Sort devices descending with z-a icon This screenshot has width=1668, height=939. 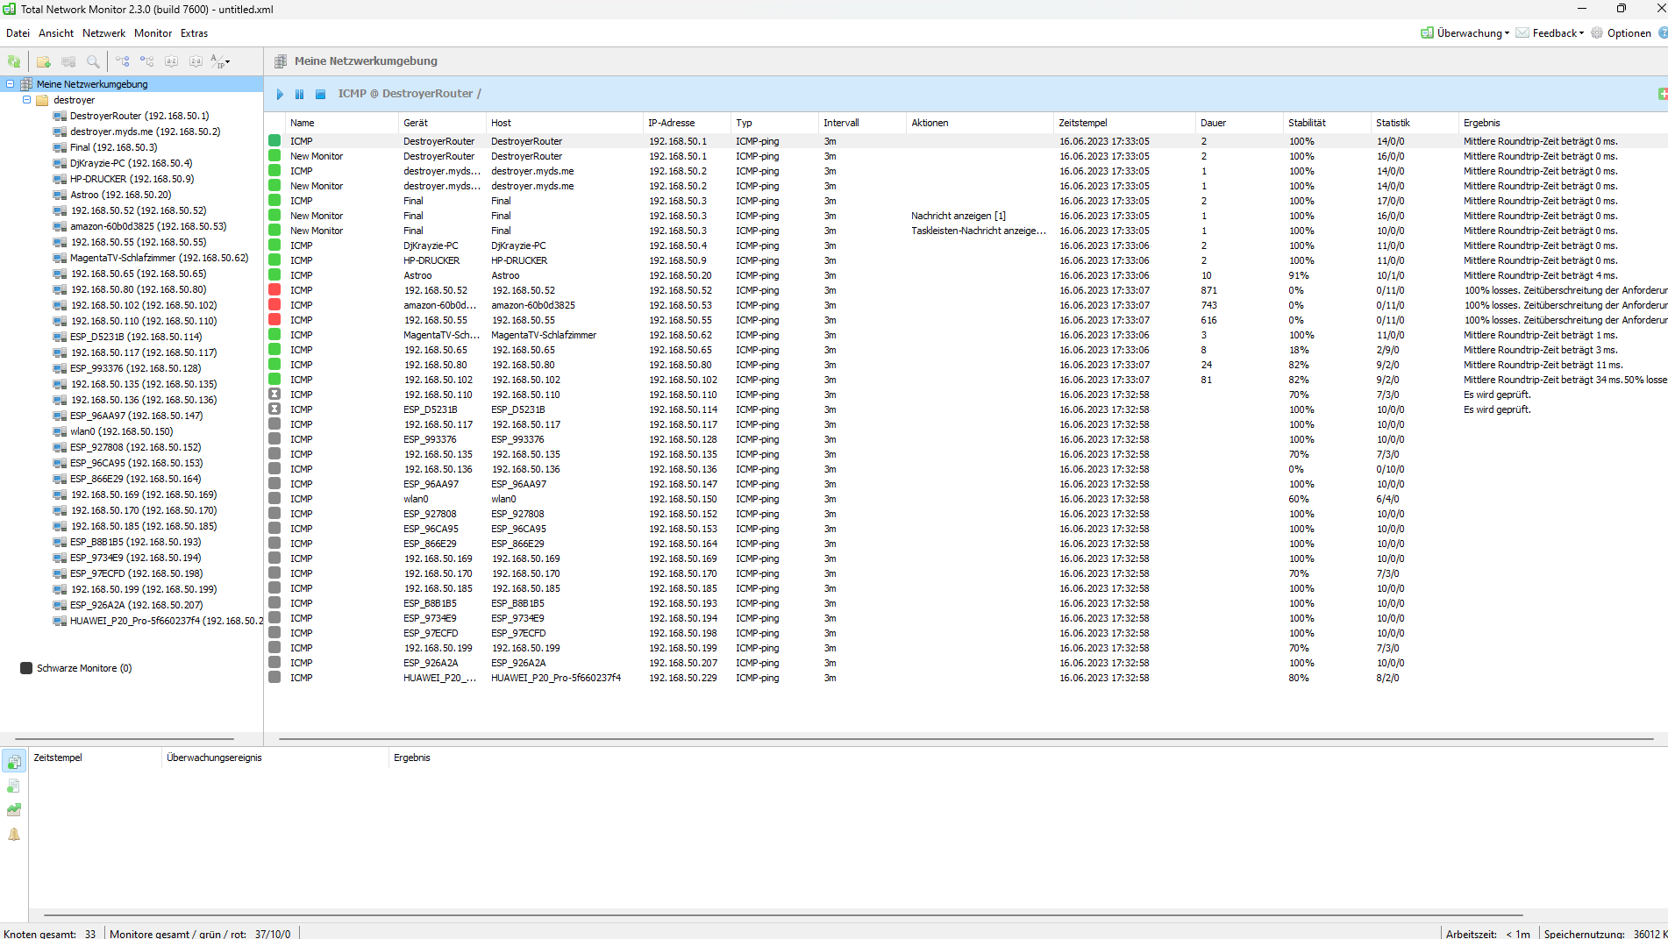[x=196, y=61]
